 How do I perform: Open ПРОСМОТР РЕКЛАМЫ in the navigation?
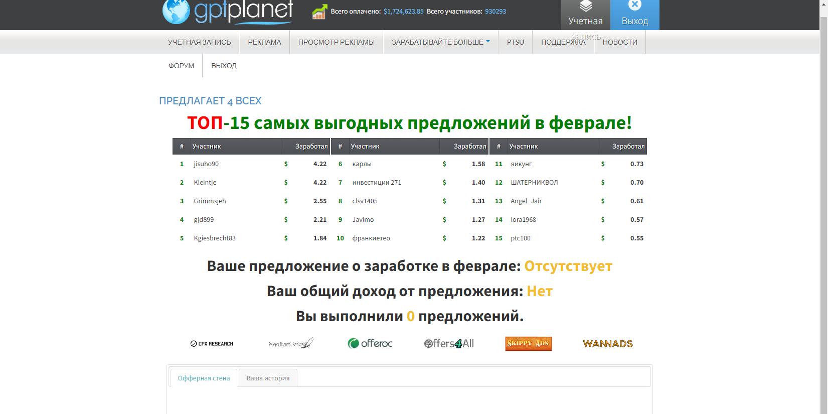tap(337, 42)
